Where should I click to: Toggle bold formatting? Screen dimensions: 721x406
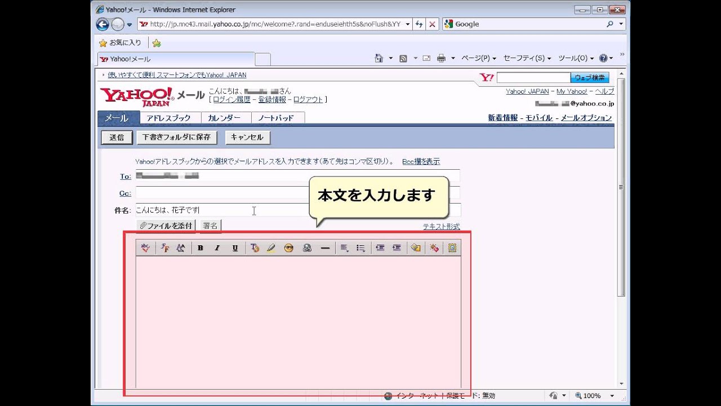click(x=200, y=248)
